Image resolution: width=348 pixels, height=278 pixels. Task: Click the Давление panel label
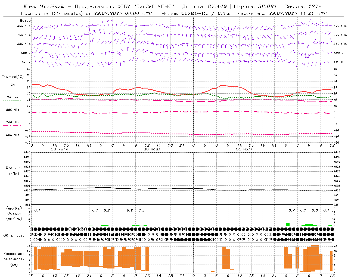pos(14,168)
